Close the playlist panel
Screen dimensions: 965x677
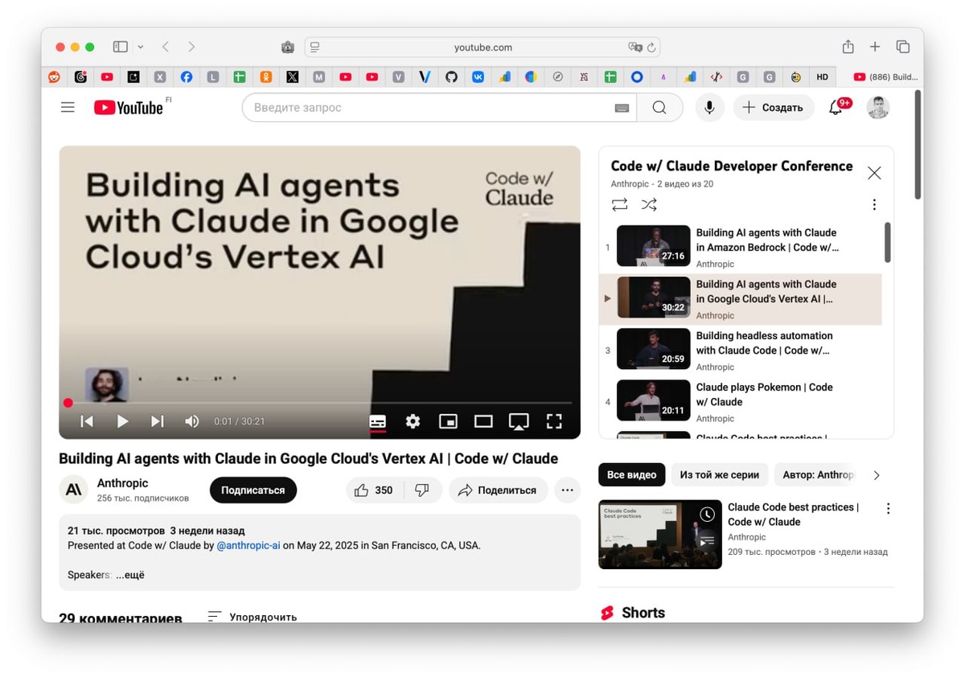(x=874, y=173)
